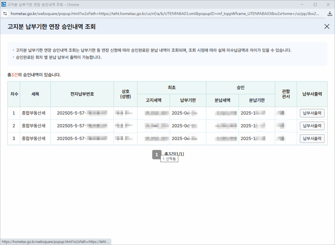
Task: Select 종합부동산세 cell in first row
Action: click(33, 113)
